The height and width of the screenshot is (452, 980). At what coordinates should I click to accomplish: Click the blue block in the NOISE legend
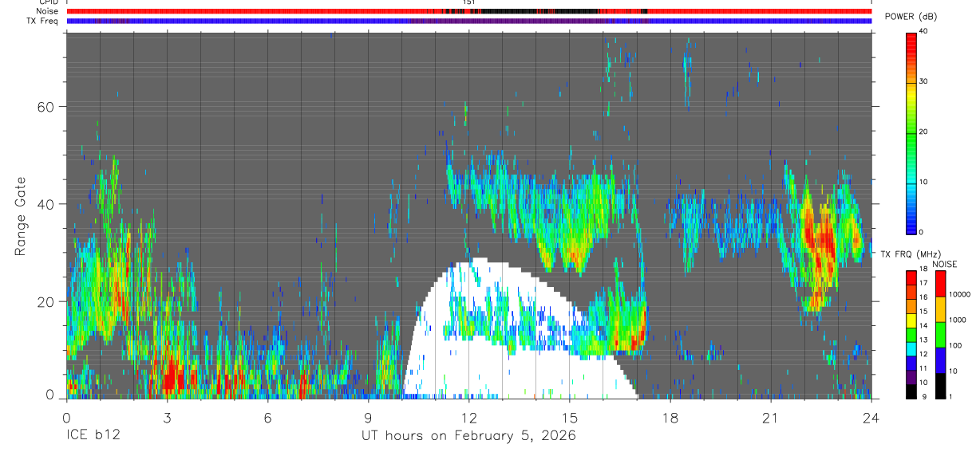pyautogui.click(x=940, y=360)
